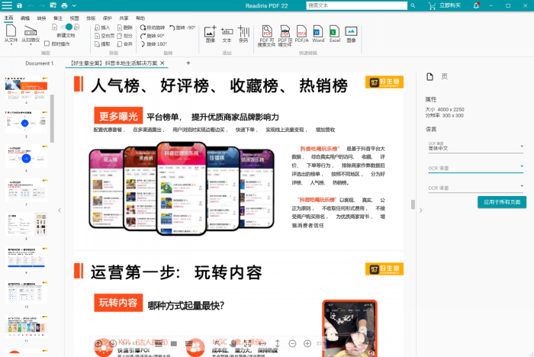Add text with the 文本 icon
534x357 pixels.
tap(227, 34)
